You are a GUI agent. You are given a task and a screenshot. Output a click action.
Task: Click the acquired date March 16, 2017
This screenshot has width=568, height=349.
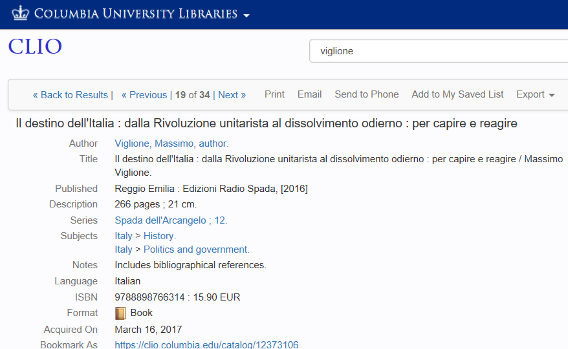point(148,330)
